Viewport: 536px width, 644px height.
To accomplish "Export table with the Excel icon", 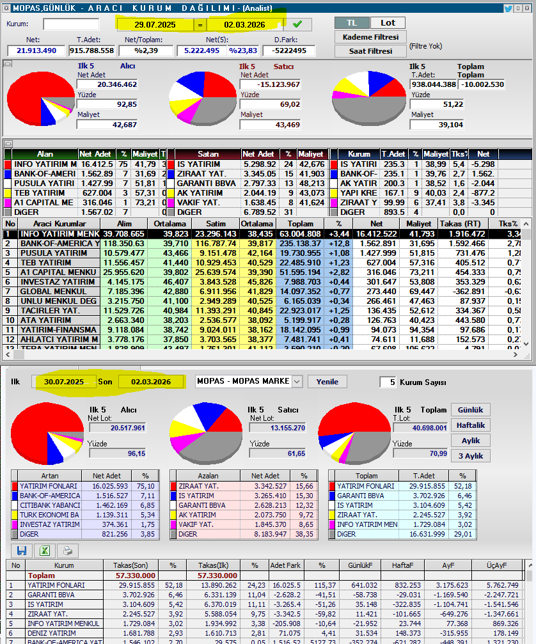I will tap(44, 551).
